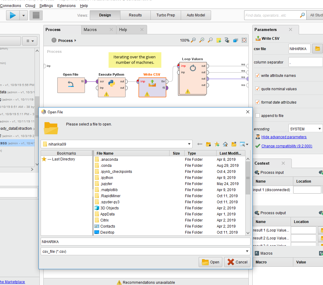Close the Help tab
The width and height of the screenshot is (323, 285).
(142, 29)
